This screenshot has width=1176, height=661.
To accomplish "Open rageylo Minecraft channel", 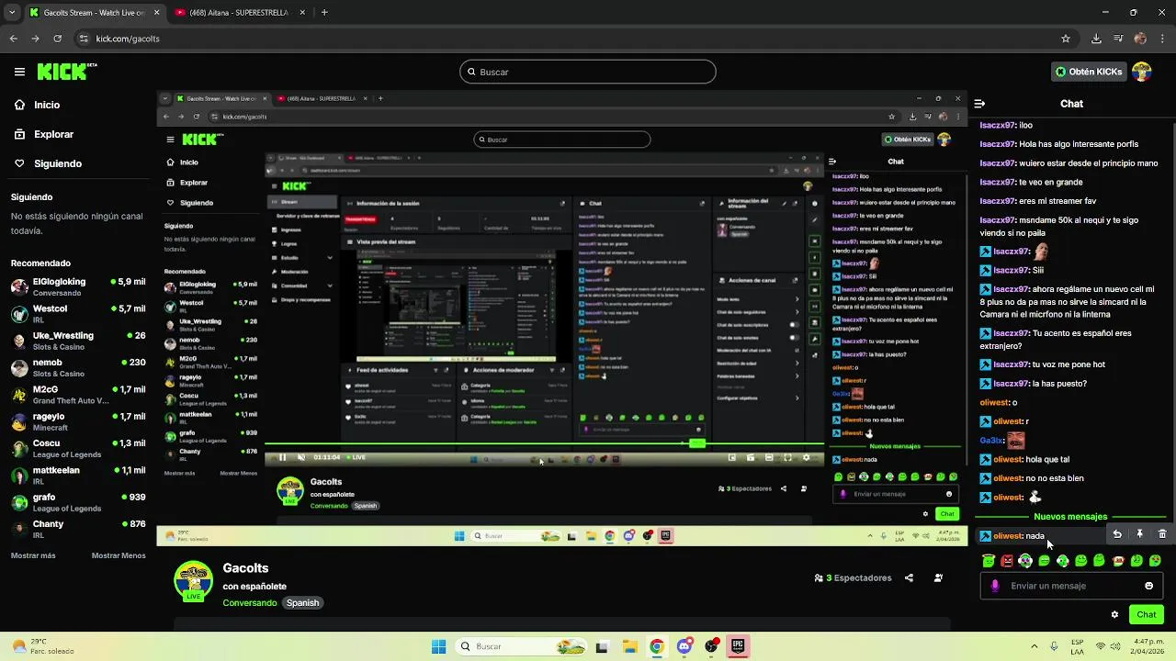I will coord(78,421).
